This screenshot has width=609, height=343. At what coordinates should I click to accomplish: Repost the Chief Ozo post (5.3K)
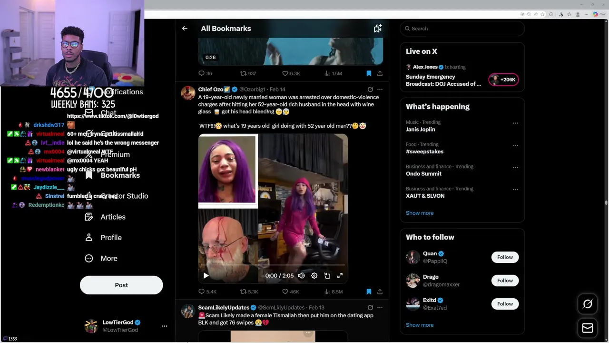249,292
